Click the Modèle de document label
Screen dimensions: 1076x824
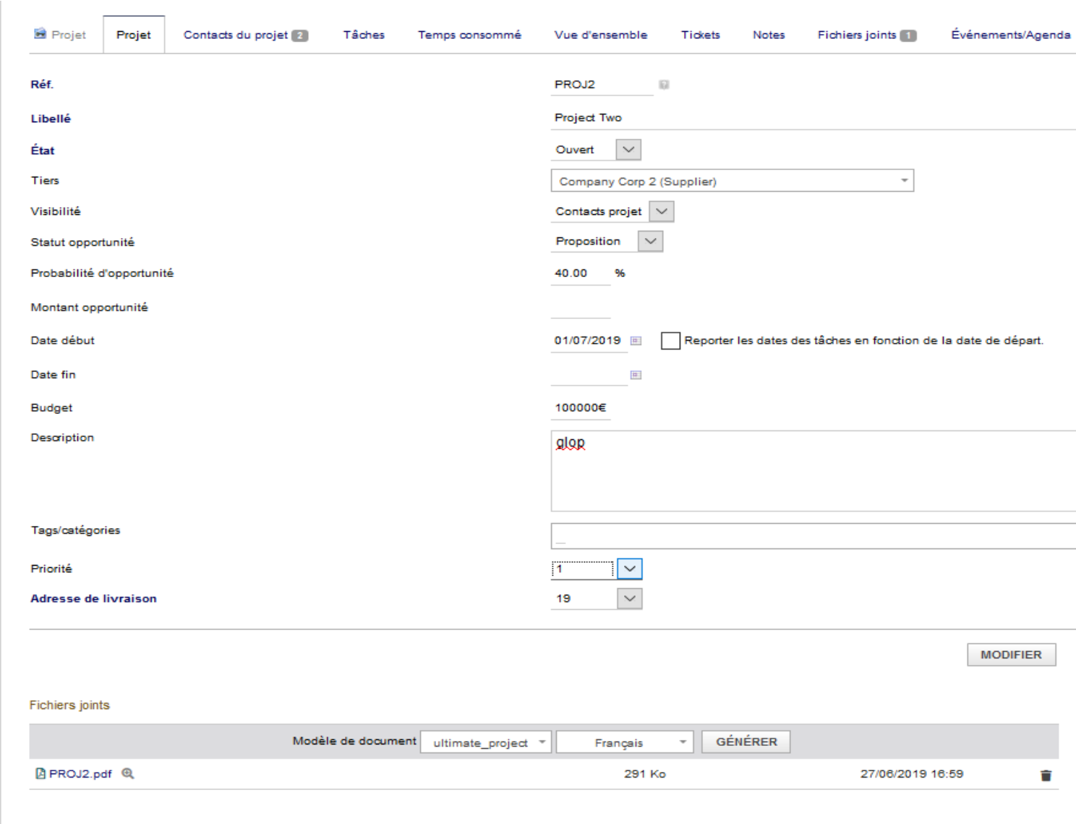[354, 741]
